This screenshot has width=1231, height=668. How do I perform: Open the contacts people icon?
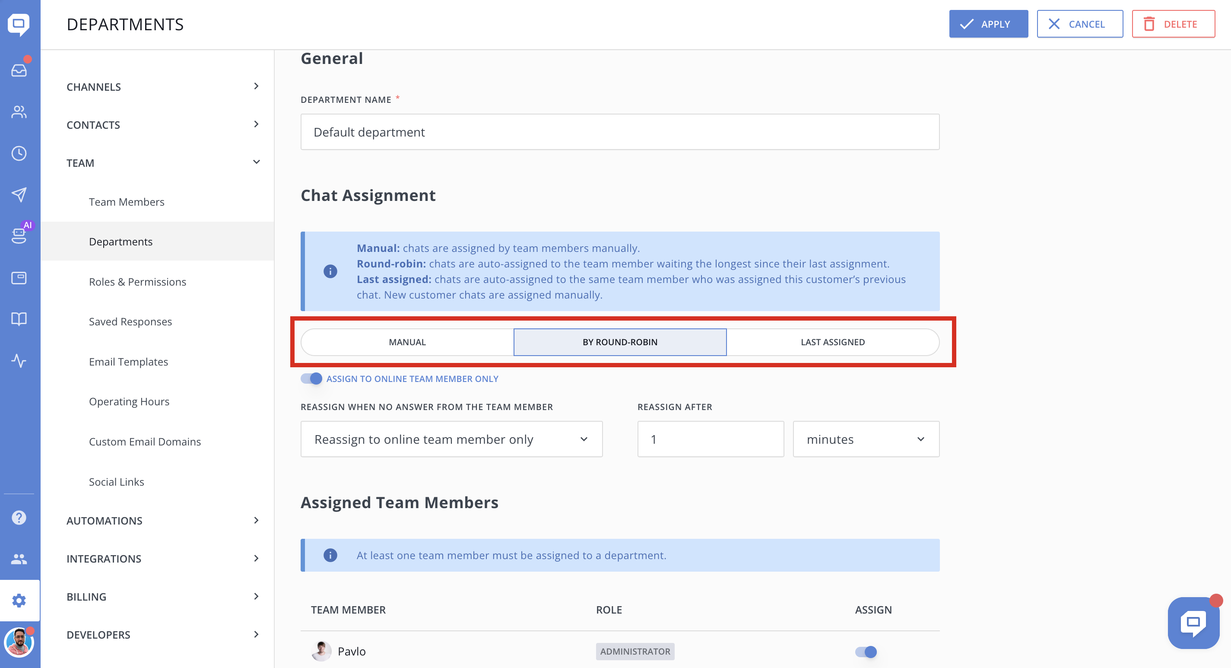click(x=19, y=112)
